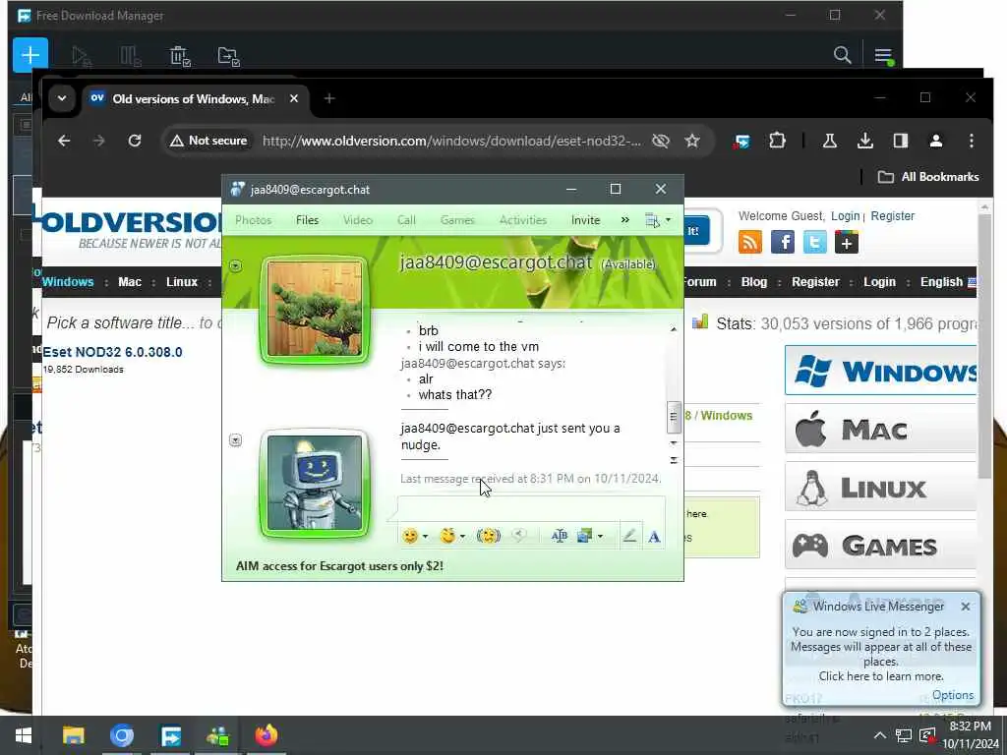The height and width of the screenshot is (755, 1007).
Task: Select Linux in oldversion nav bar
Action: click(182, 282)
